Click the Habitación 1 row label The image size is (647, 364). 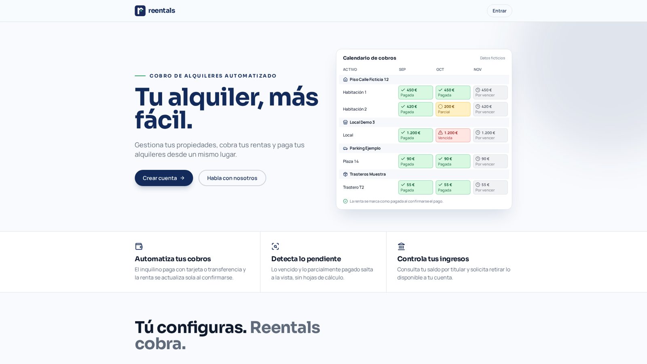(355, 93)
